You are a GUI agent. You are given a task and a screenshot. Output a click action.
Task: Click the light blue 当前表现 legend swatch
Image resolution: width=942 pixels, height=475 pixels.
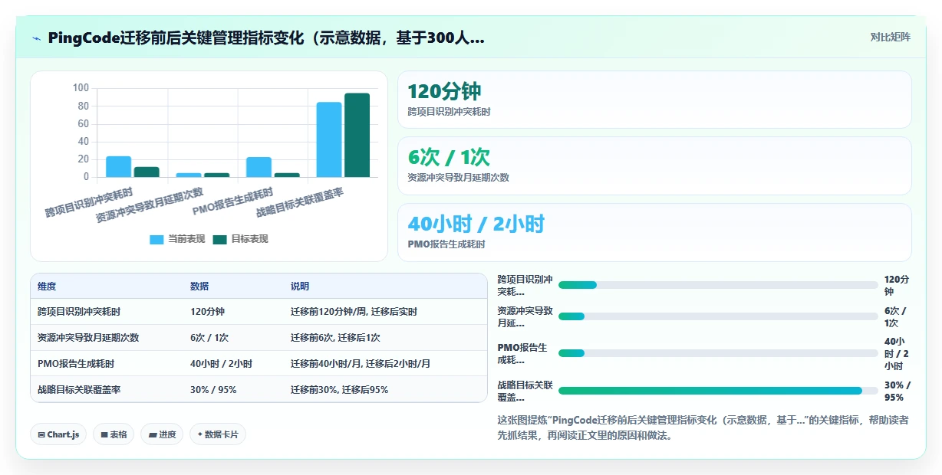tap(156, 240)
